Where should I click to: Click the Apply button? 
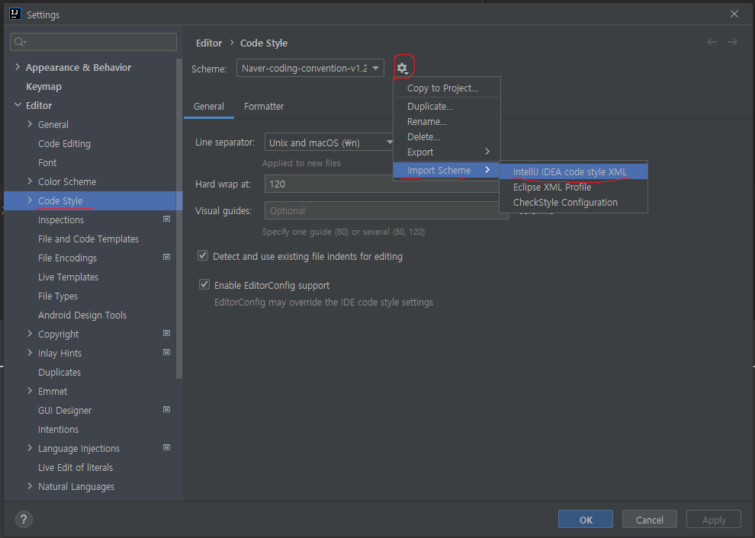pyautogui.click(x=714, y=520)
